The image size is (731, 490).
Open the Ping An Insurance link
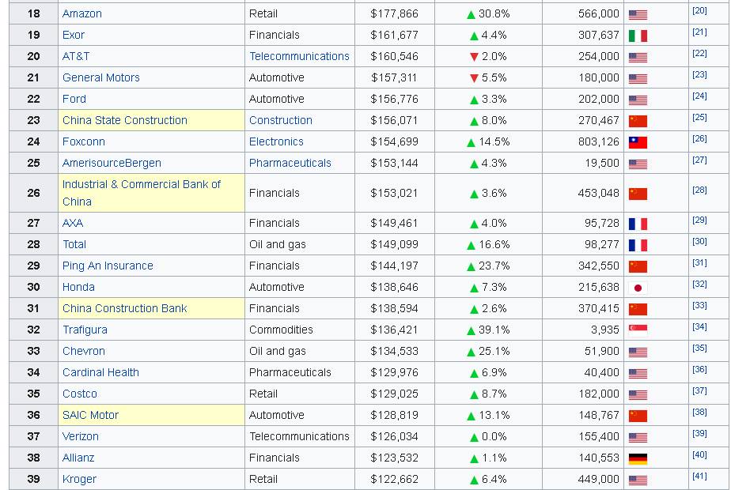pyautogui.click(x=108, y=266)
